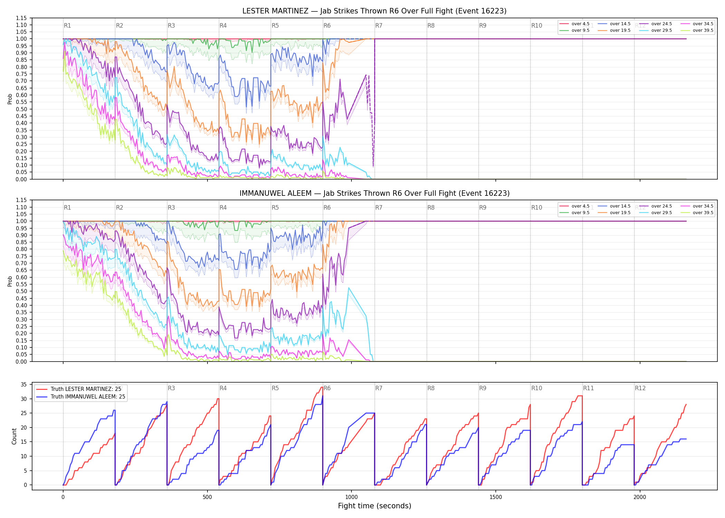The image size is (725, 518).
Task: Click the R7 round marker in top chart
Action: pyautogui.click(x=379, y=26)
